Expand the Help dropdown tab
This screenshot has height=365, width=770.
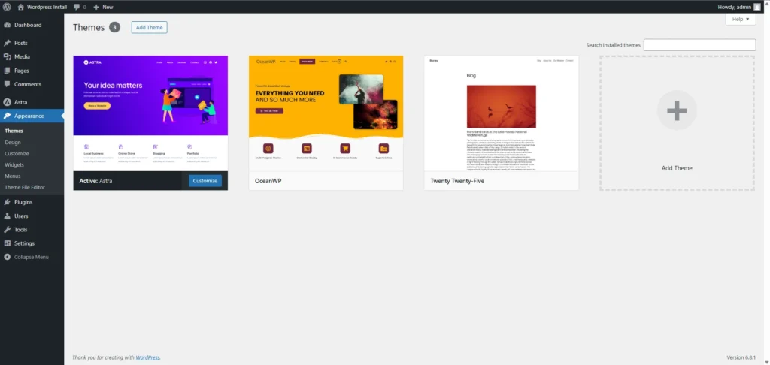pyautogui.click(x=740, y=20)
